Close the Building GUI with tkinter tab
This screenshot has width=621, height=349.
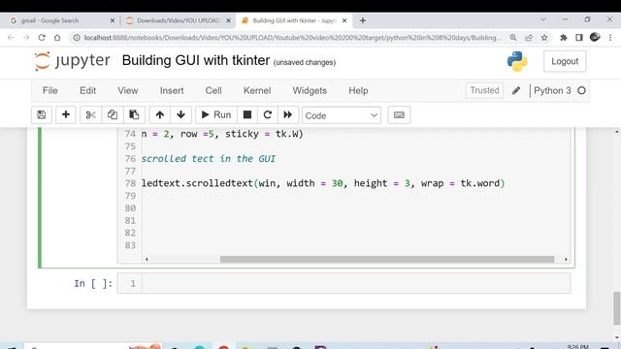tap(344, 20)
